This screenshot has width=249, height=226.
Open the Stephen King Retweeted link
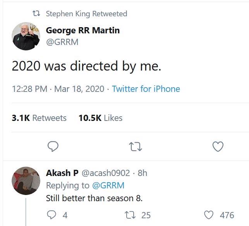tap(86, 14)
